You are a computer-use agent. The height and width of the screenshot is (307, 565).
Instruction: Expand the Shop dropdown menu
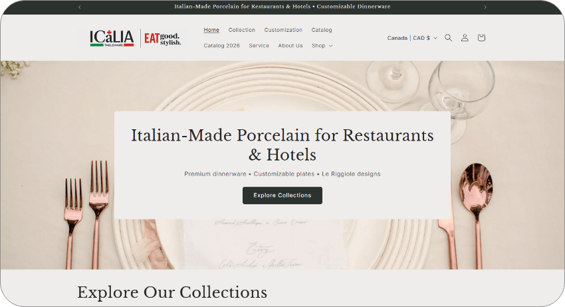(x=322, y=46)
